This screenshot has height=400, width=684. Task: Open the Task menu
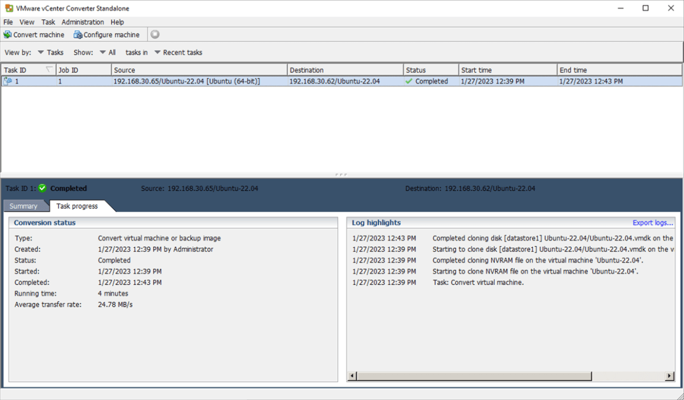48,22
